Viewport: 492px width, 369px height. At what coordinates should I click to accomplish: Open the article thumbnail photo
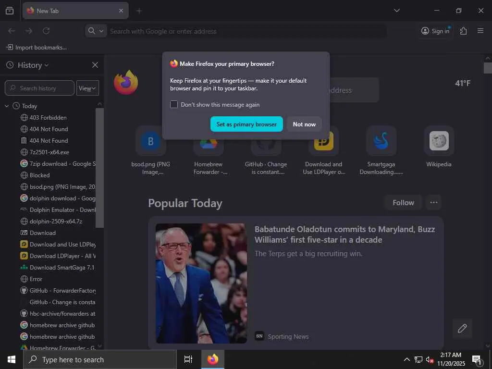tap(201, 283)
